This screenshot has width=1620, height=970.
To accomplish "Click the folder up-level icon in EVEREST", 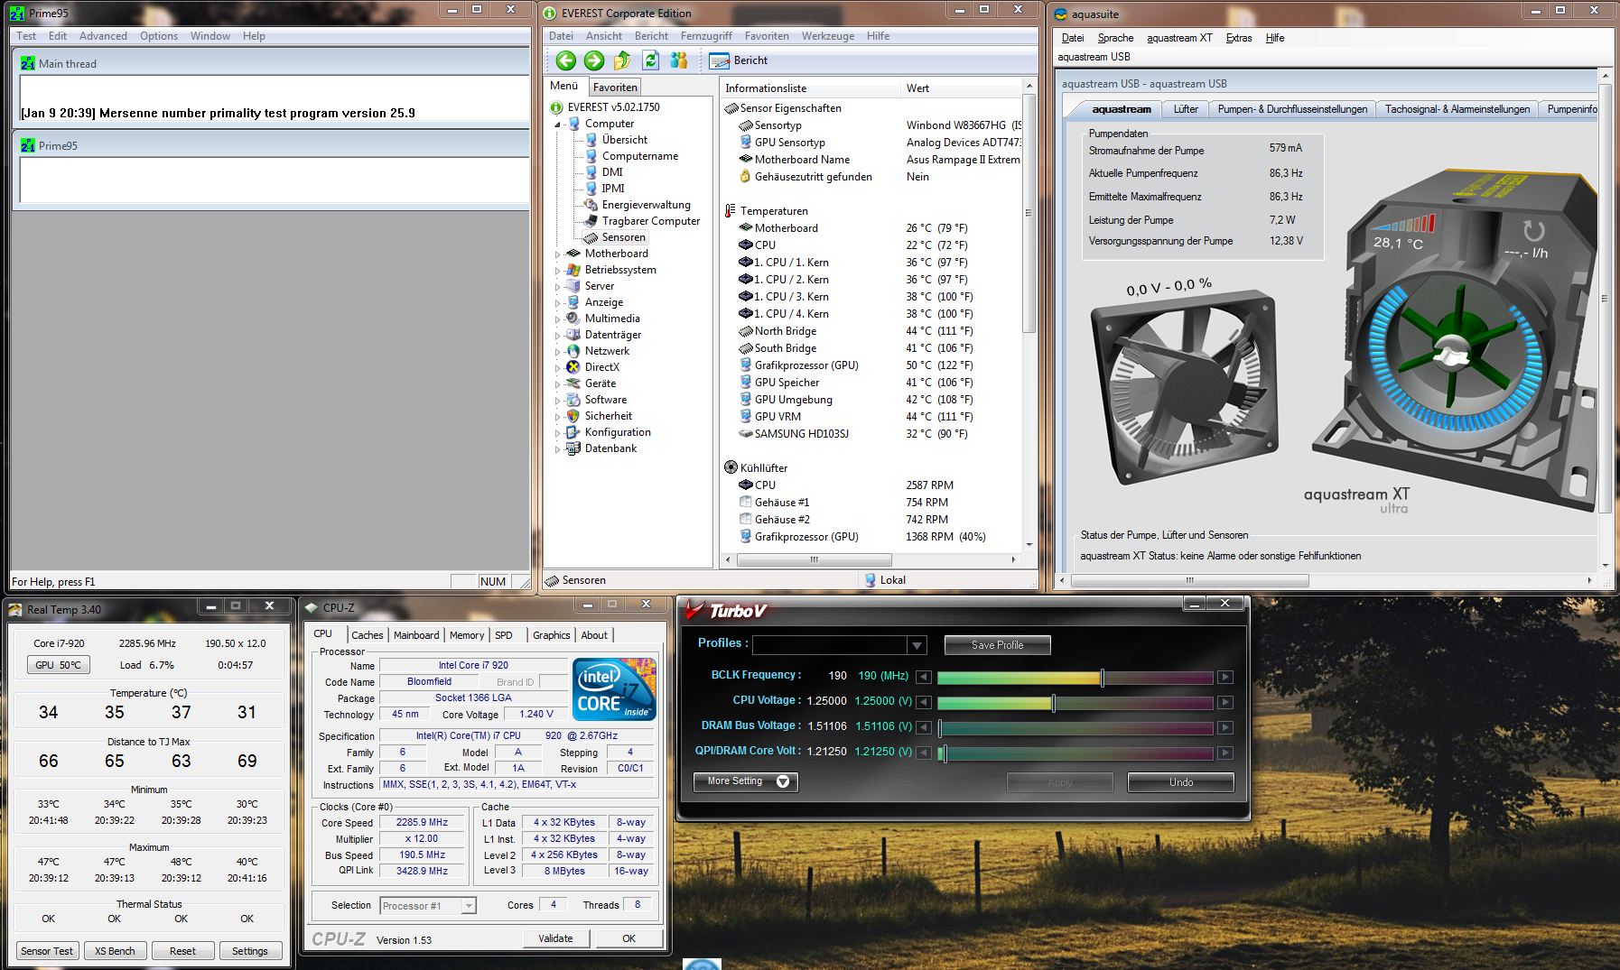I will (622, 60).
